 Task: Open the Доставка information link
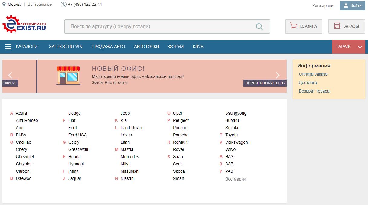pyautogui.click(x=308, y=83)
